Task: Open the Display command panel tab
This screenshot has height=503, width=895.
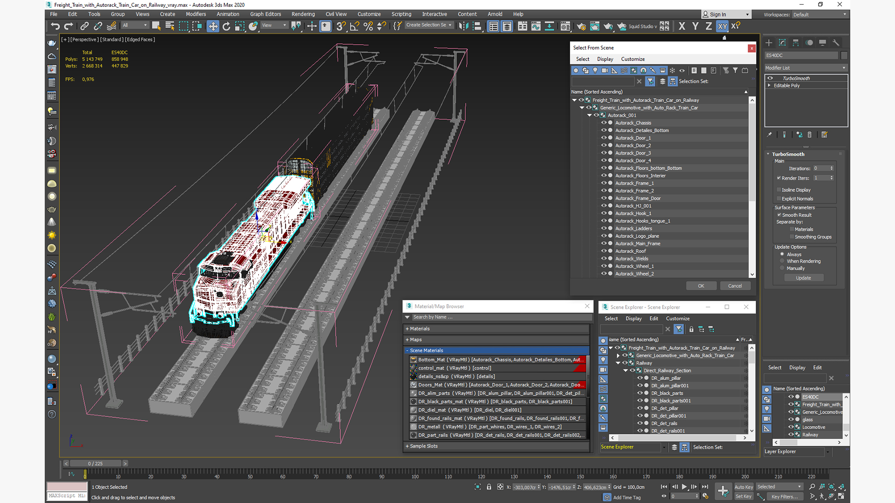Action: coord(822,42)
